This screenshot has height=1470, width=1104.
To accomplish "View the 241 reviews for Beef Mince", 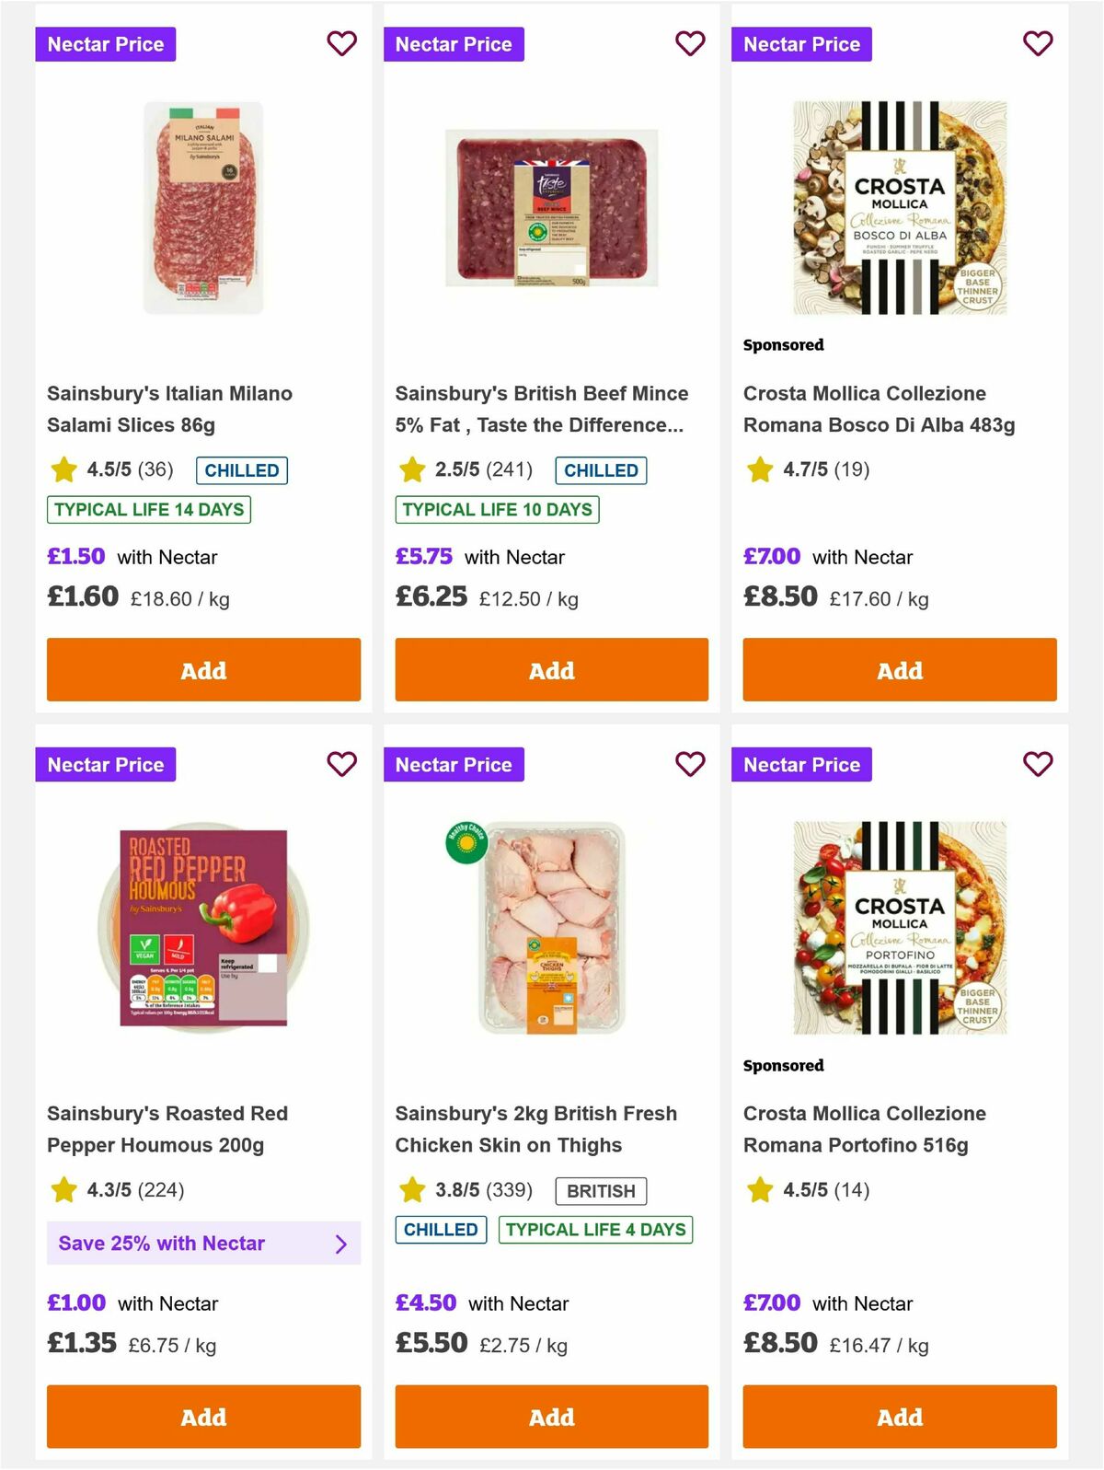I will pyautogui.click(x=511, y=469).
